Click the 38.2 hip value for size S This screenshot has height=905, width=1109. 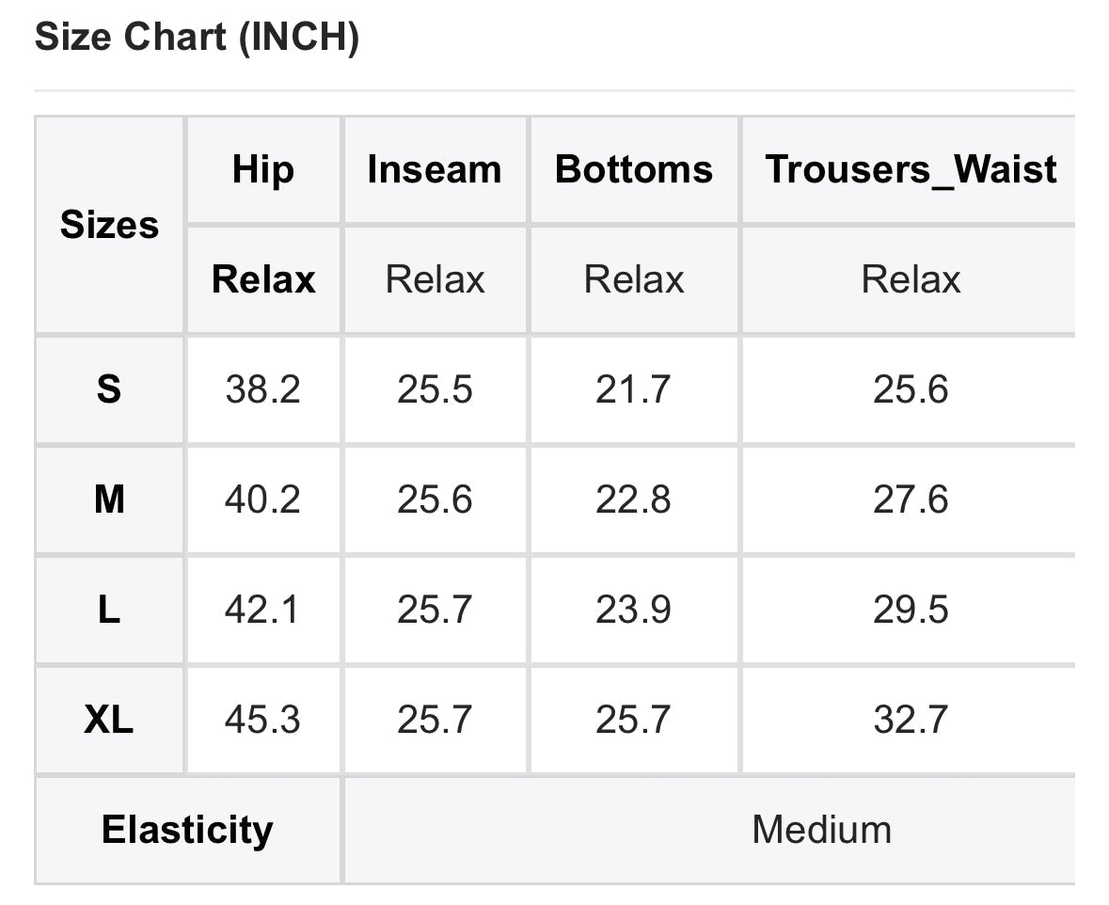263,389
